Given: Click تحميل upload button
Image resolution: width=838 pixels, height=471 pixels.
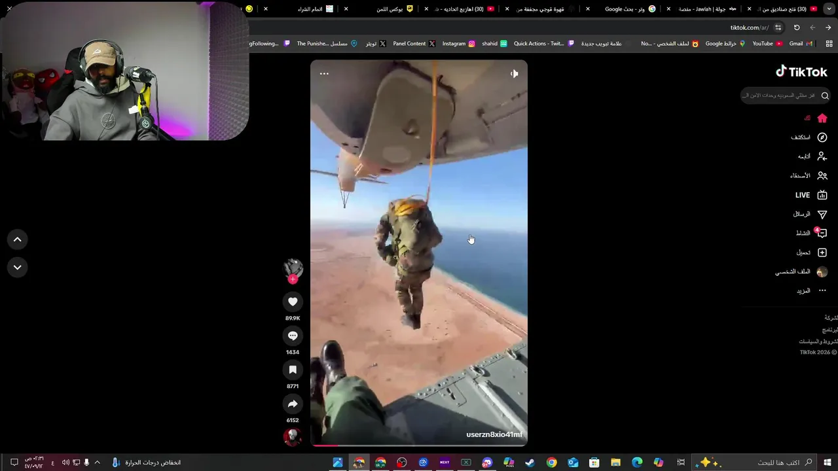Looking at the screenshot, I should pos(812,253).
